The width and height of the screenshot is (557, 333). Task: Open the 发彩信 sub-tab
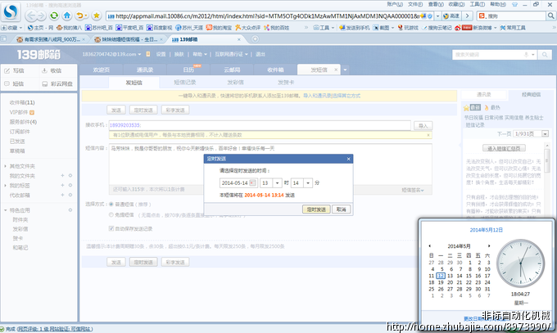click(x=235, y=83)
